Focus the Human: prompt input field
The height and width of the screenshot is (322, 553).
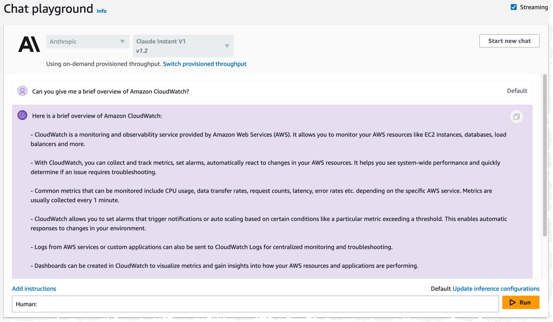tap(255, 304)
